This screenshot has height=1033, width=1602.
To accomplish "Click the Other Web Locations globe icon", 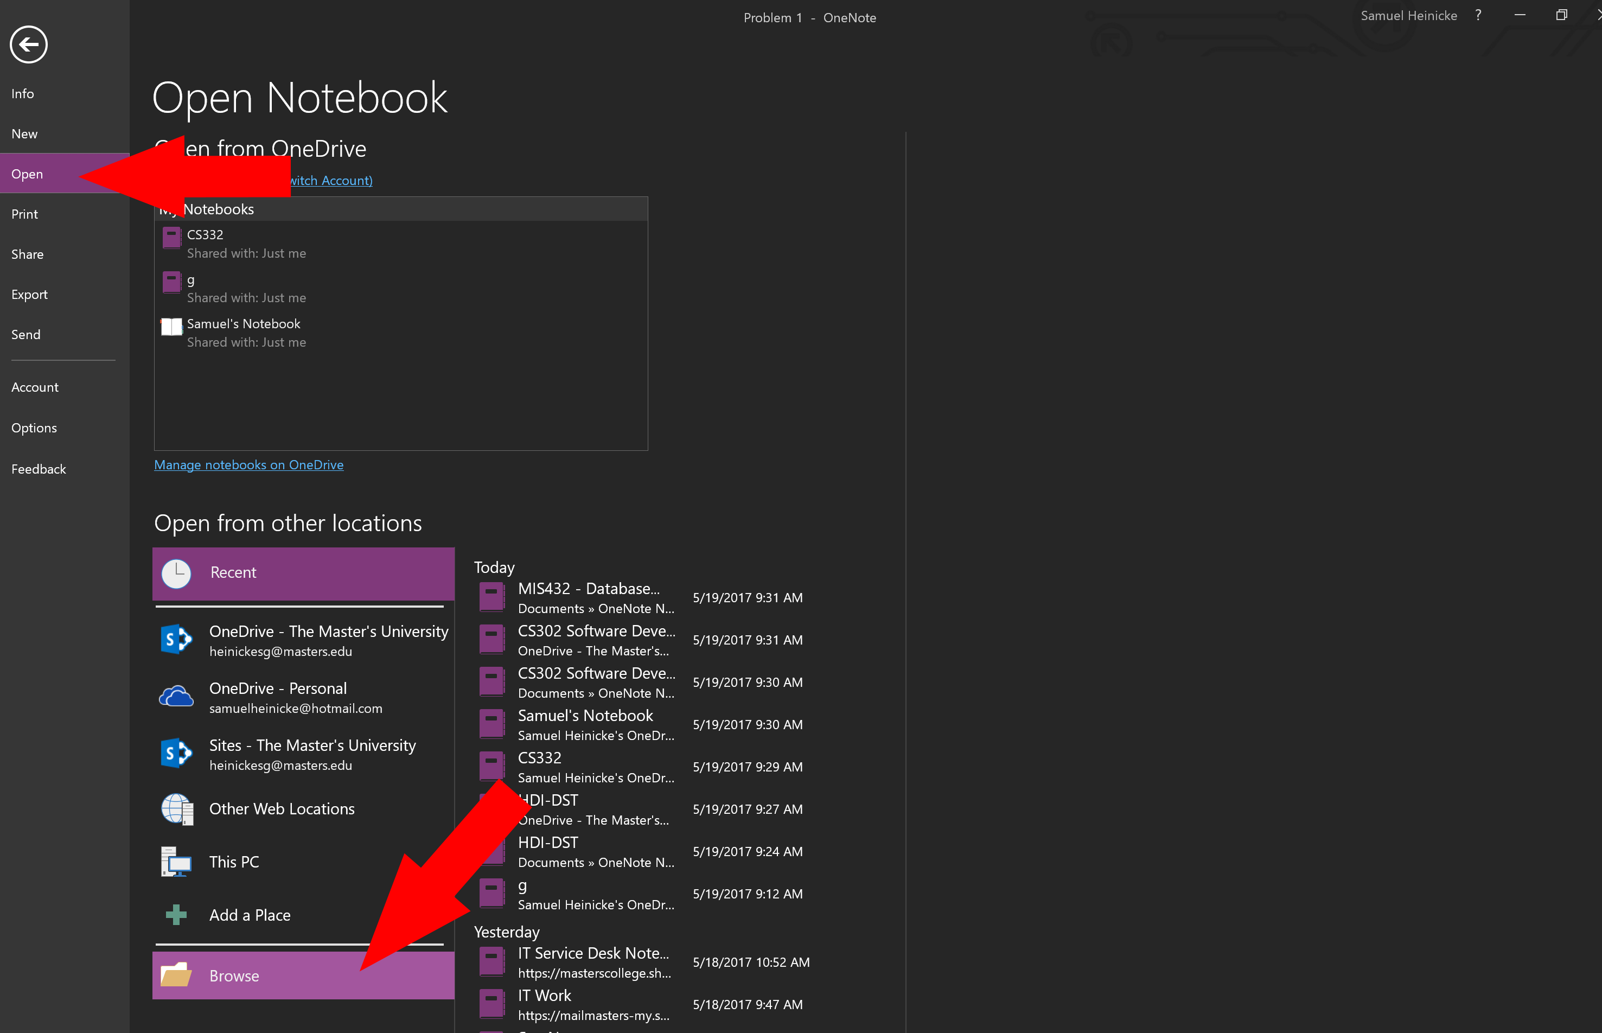I will (176, 809).
